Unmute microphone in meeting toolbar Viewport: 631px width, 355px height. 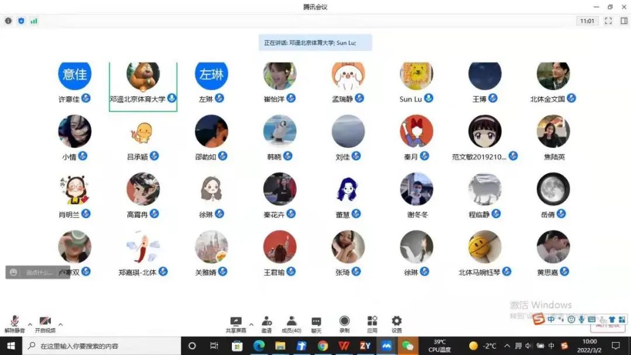pos(15,324)
